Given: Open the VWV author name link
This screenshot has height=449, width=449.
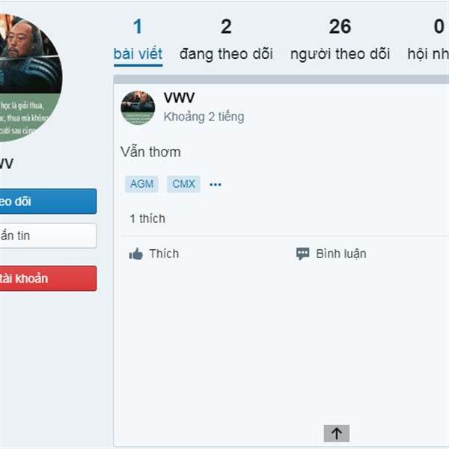Looking at the screenshot, I should click(x=179, y=98).
